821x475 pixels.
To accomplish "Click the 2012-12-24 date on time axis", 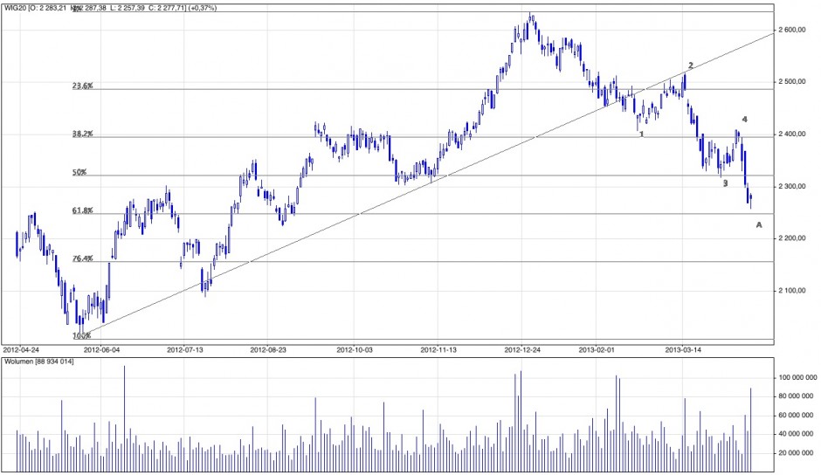I will pyautogui.click(x=523, y=348).
